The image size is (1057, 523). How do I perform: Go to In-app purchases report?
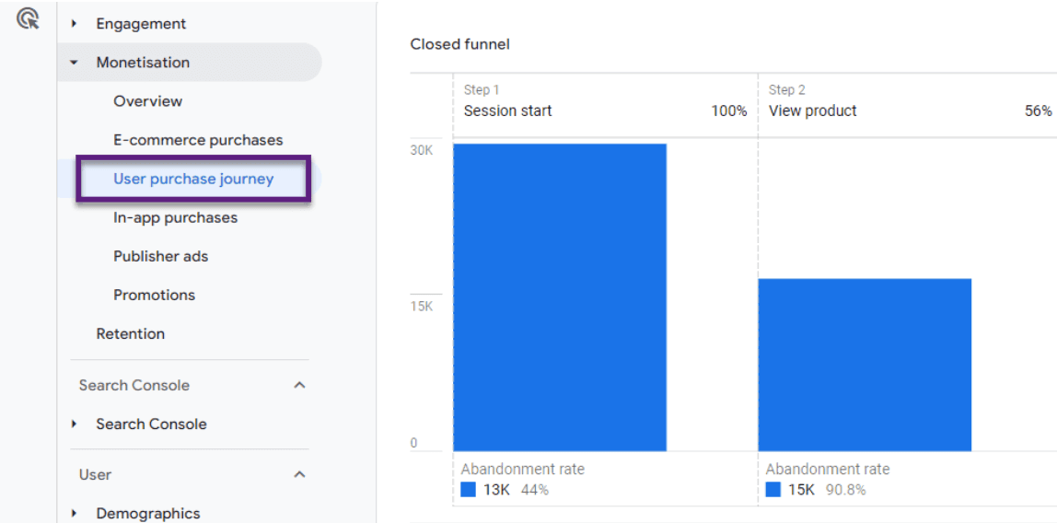tap(175, 217)
